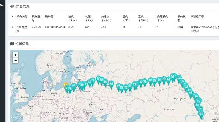This screenshot has width=219, height=122.
Task: Select the 设备名称 column header
Action: coord(22,16)
